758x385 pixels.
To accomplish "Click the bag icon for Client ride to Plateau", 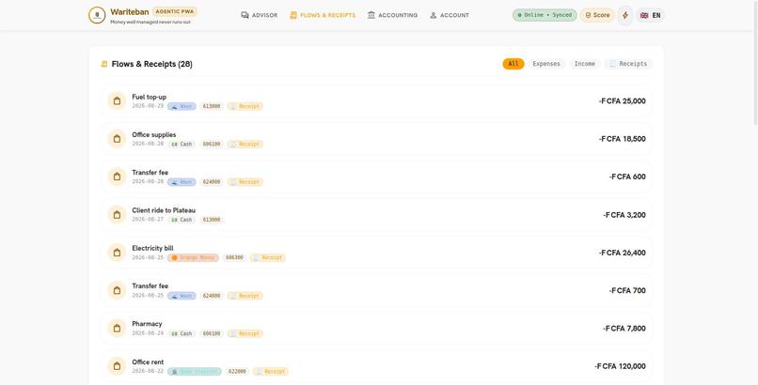I will [117, 215].
